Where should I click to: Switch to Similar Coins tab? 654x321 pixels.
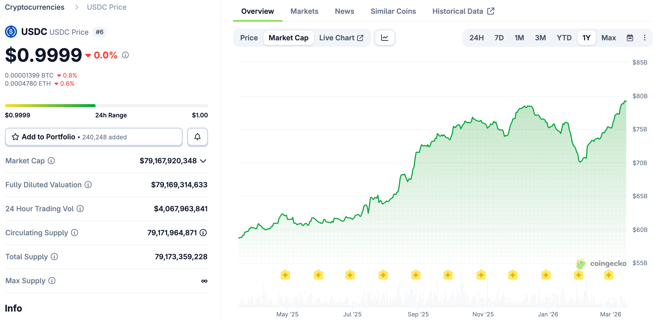(x=393, y=11)
